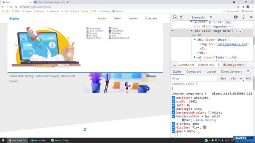Go back in browser history

pyautogui.click(x=3, y=7)
